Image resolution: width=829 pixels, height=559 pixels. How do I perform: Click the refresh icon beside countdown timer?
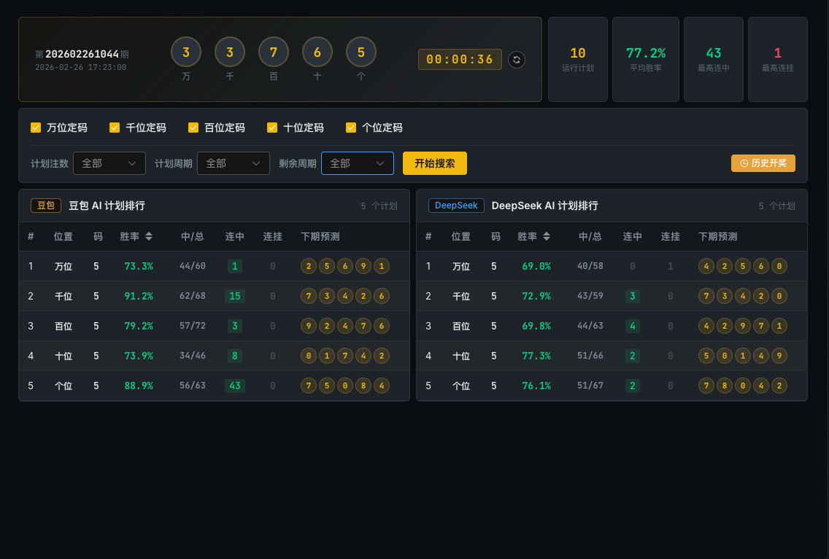pyautogui.click(x=517, y=60)
